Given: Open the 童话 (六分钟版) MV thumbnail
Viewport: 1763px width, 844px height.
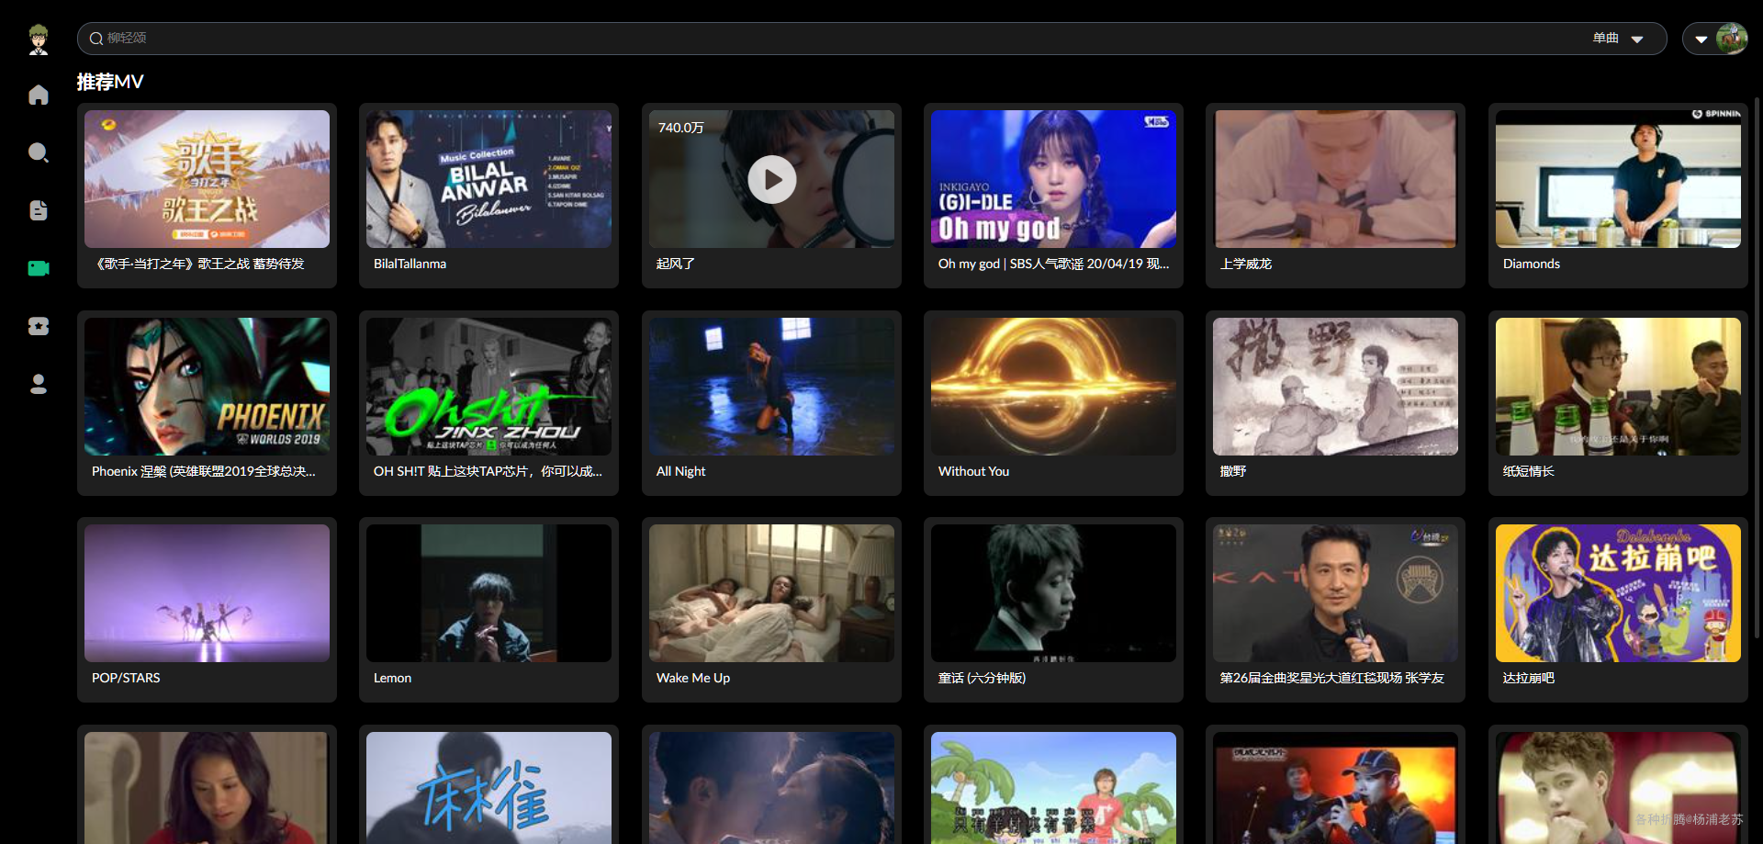Looking at the screenshot, I should tap(1053, 593).
